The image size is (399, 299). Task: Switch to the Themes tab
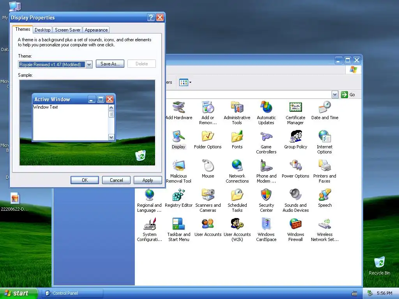23,29
